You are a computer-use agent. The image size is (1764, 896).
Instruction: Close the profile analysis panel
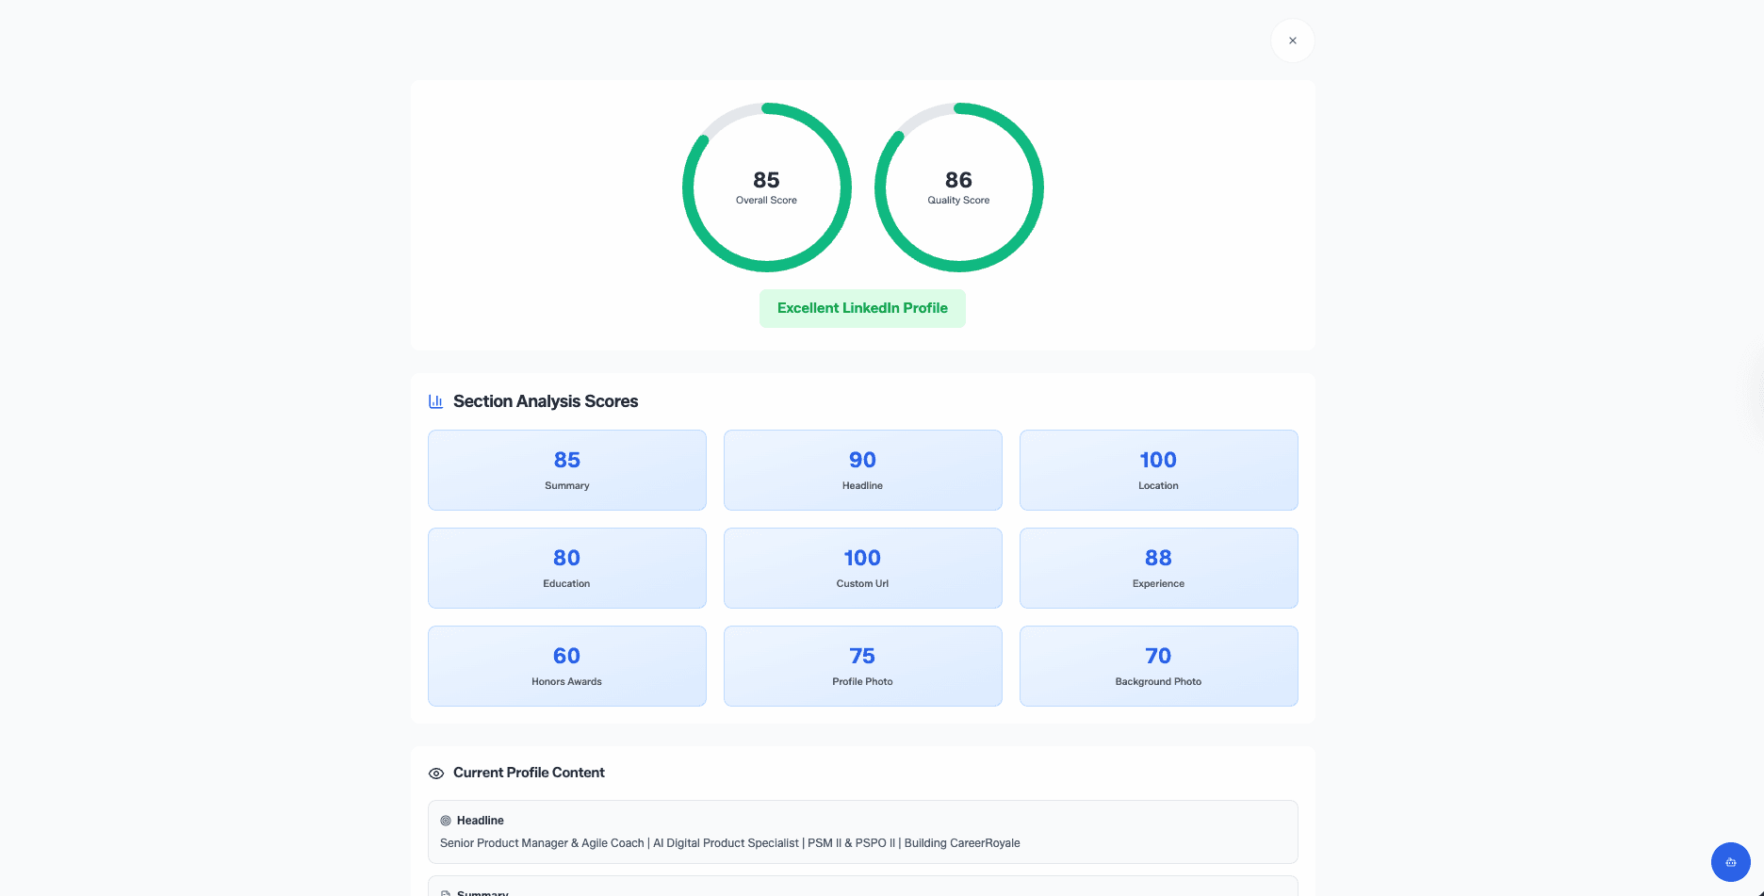1292,41
